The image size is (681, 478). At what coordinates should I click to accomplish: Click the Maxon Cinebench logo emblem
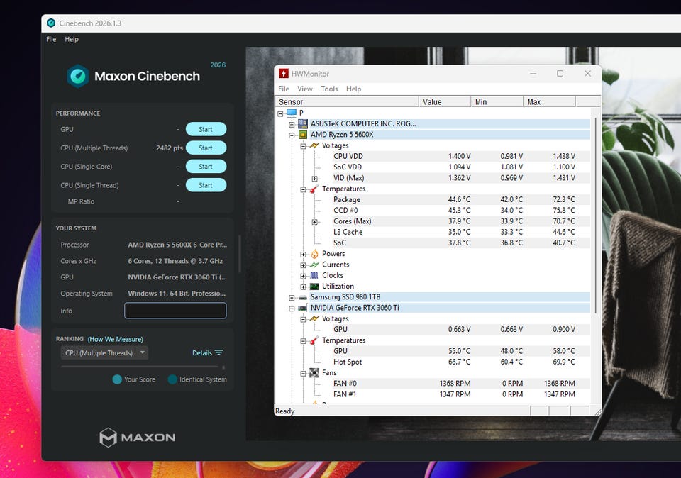(78, 76)
